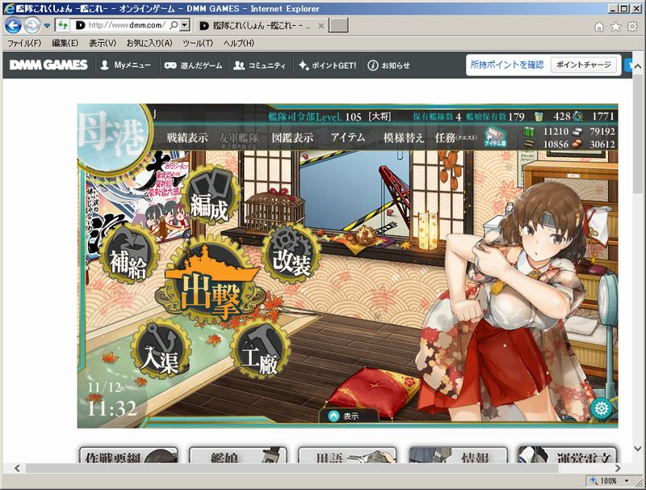Open 戦績表示 in the game menu
The height and width of the screenshot is (490, 646).
[187, 137]
